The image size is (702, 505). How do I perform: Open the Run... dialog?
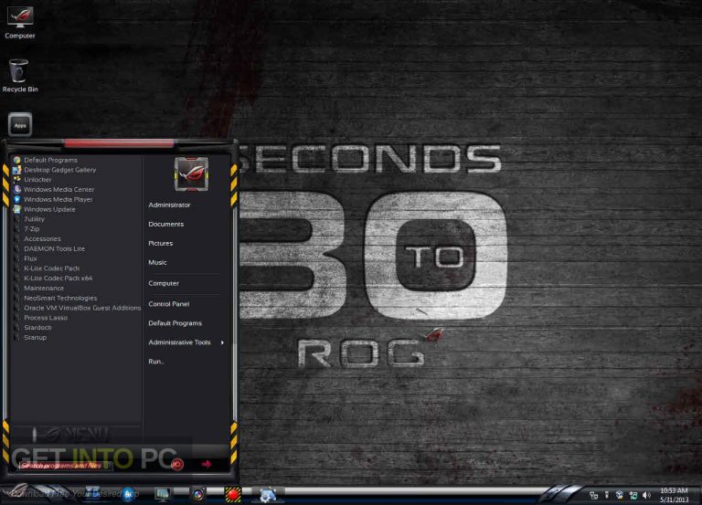pos(155,362)
